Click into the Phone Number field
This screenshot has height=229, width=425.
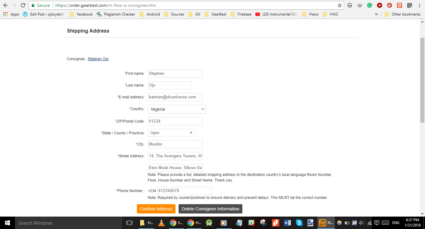[x=184, y=191]
